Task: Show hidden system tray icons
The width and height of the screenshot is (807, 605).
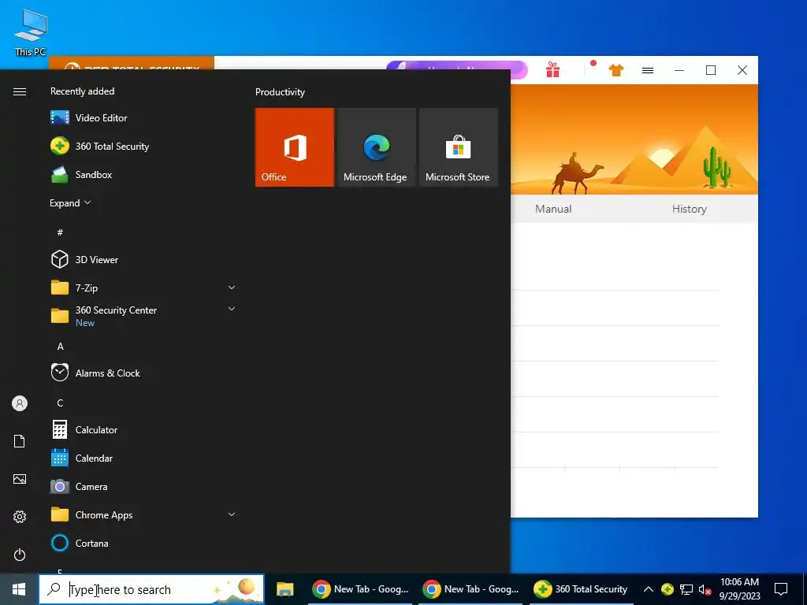Action: click(x=649, y=589)
